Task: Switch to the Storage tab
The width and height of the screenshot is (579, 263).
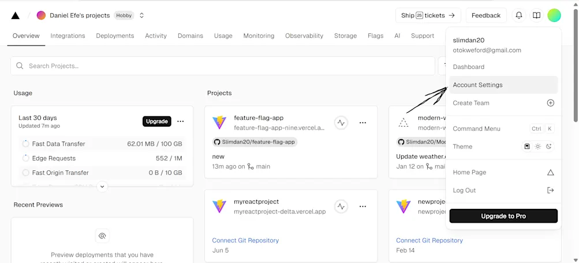Action: click(345, 36)
